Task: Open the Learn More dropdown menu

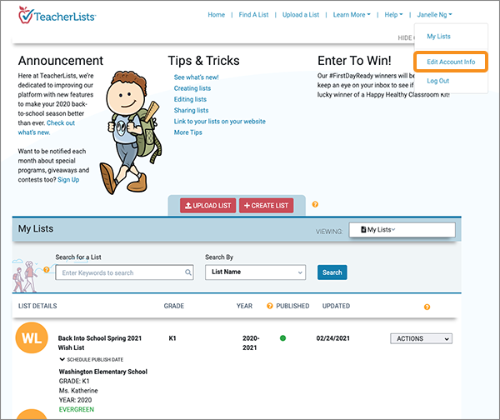Action: pyautogui.click(x=352, y=15)
